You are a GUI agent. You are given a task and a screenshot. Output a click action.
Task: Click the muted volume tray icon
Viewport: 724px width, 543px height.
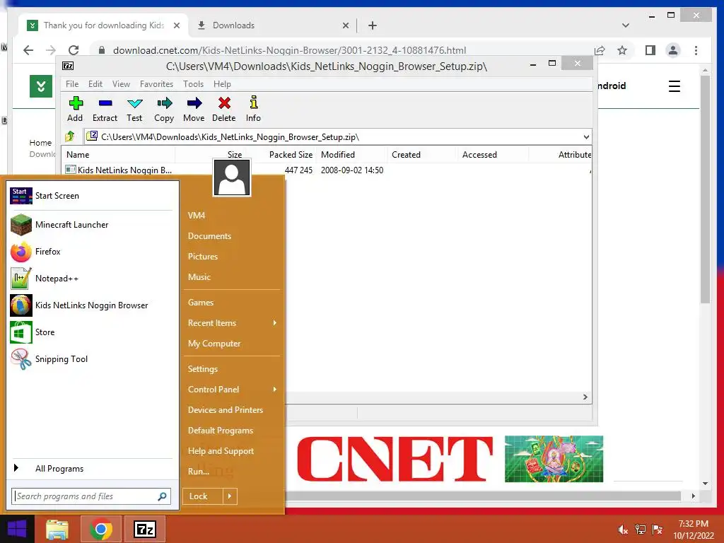(623, 530)
